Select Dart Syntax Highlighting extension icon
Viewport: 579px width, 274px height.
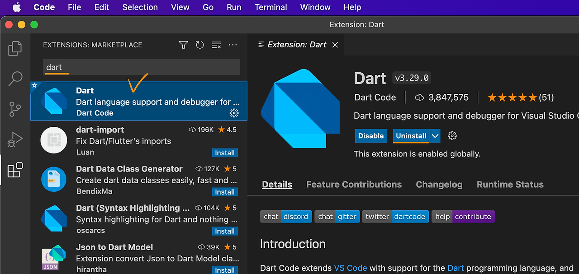[x=54, y=218]
